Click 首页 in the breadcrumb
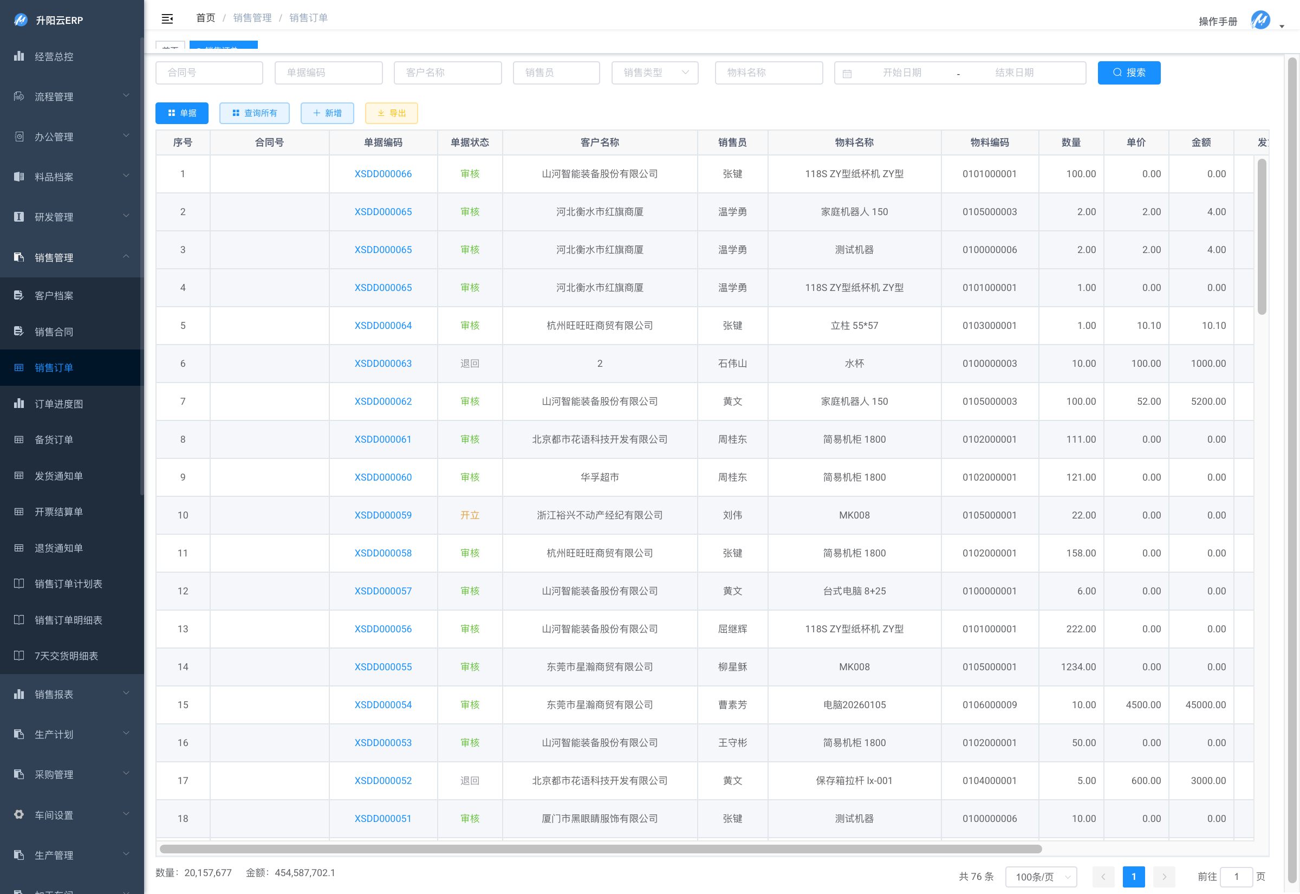Viewport: 1300px width, 894px height. click(x=205, y=18)
